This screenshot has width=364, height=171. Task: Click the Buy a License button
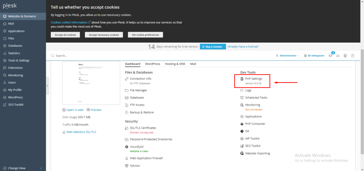coord(212,47)
